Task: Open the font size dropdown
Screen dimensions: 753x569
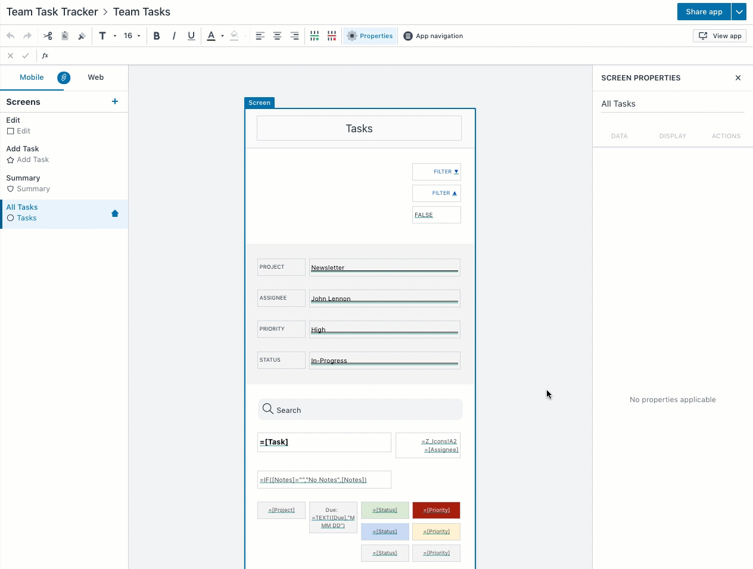Action: (x=132, y=36)
